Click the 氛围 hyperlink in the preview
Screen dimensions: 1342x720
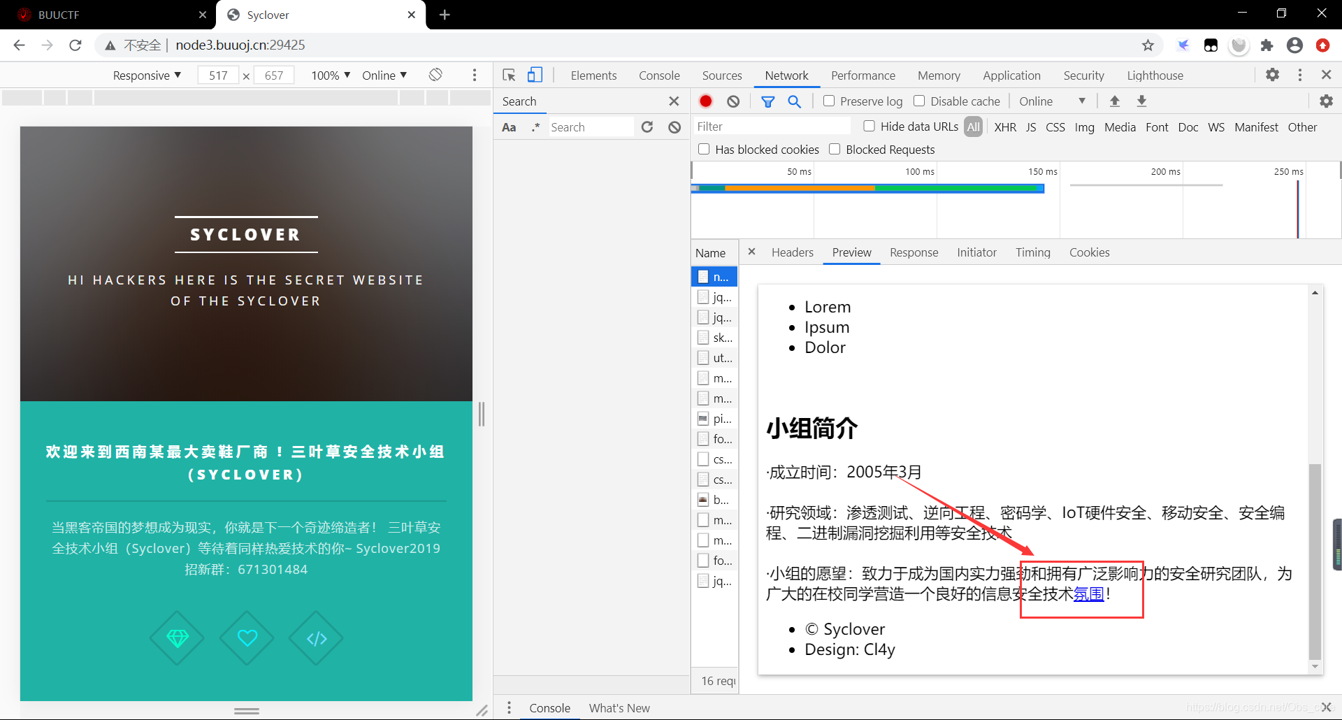click(x=1088, y=594)
